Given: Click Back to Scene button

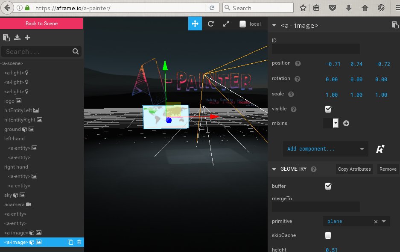Looking at the screenshot, I should (x=41, y=24).
